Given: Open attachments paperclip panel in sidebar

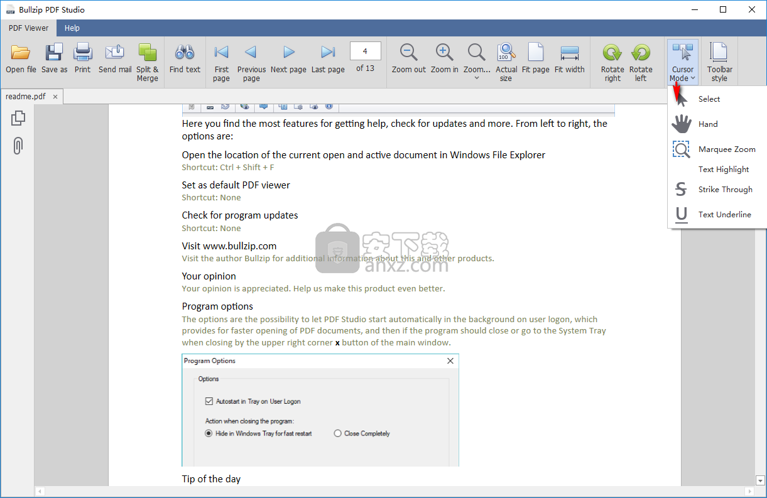Looking at the screenshot, I should point(18,145).
